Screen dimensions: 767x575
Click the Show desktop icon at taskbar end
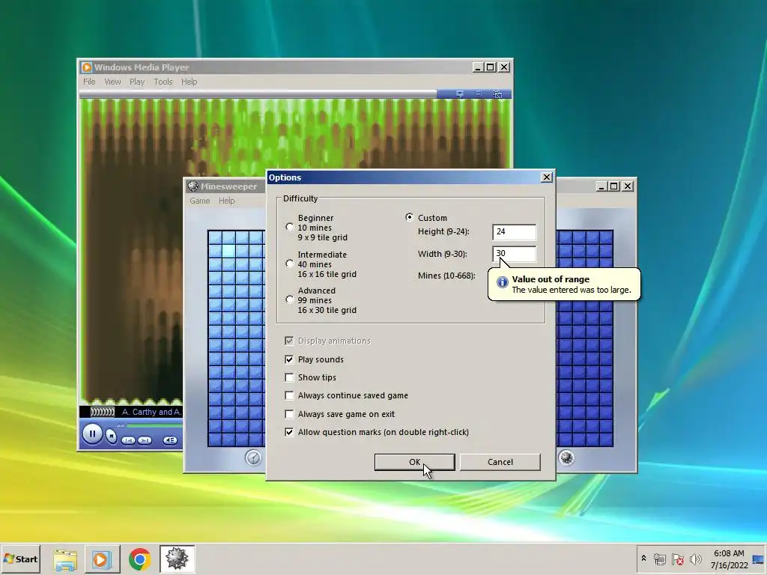pos(759,559)
